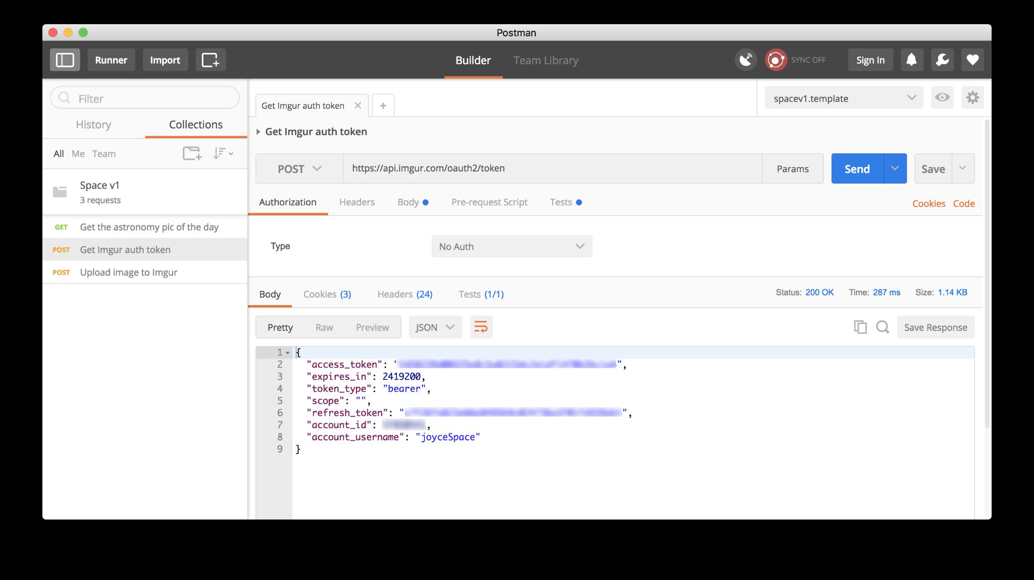Image resolution: width=1034 pixels, height=580 pixels.
Task: Open notifications bell icon
Action: 911,60
